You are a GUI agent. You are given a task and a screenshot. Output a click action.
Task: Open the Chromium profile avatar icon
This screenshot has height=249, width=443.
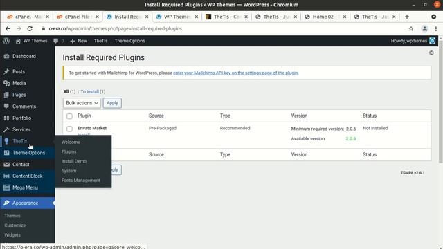point(424,28)
